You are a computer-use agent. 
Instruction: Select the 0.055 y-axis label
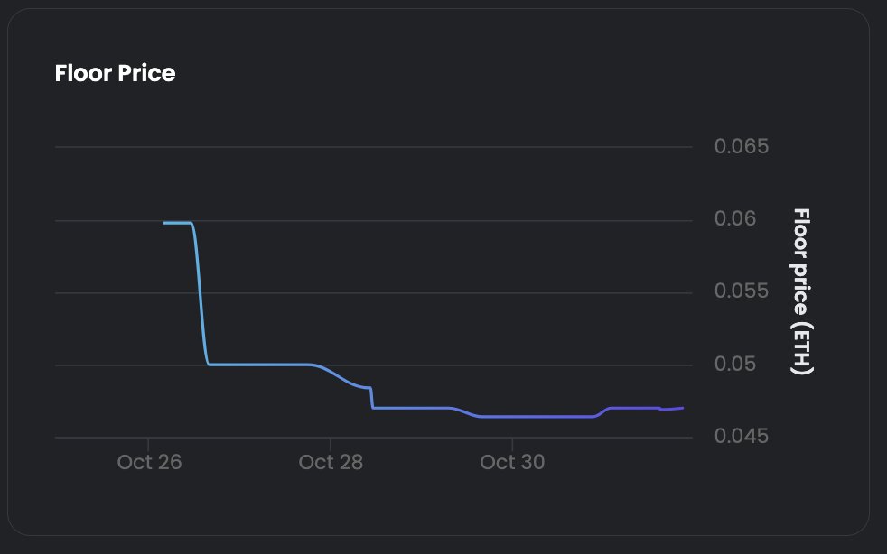pos(741,291)
